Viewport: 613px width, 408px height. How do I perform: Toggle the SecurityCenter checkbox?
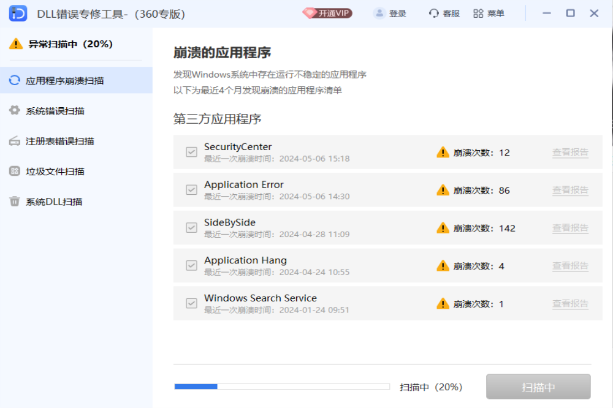click(x=191, y=152)
